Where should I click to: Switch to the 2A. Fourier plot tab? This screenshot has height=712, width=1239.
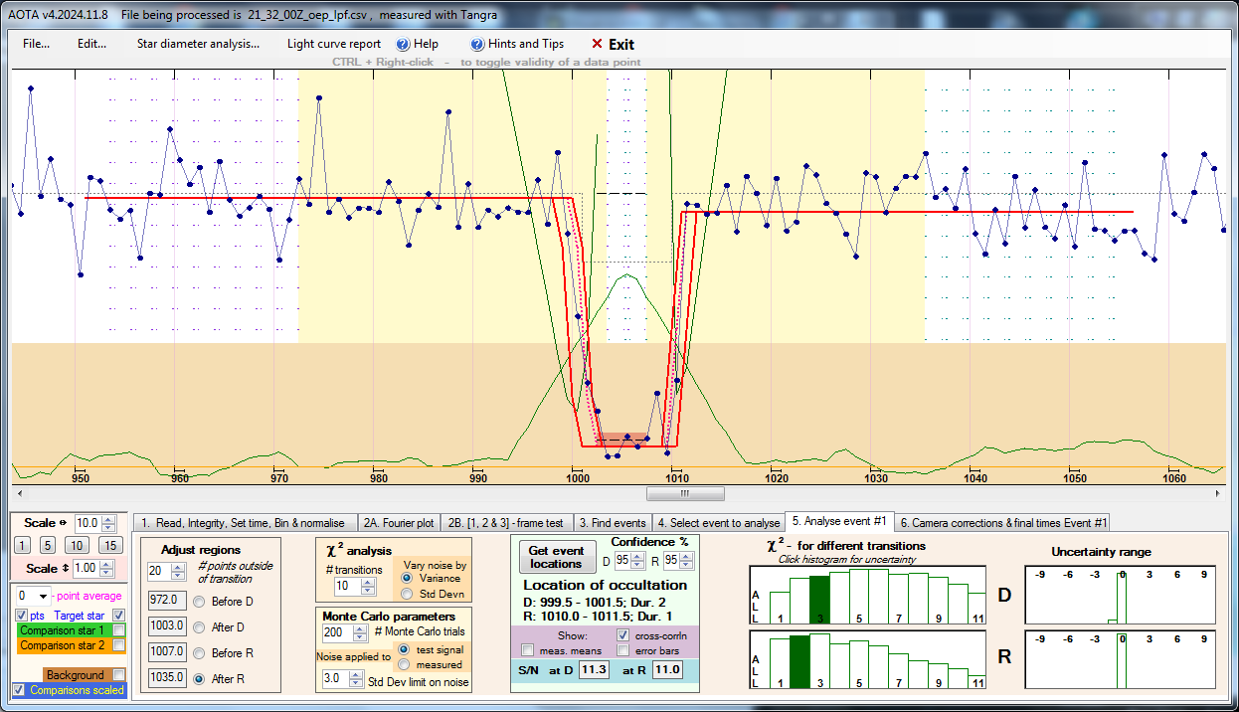point(398,522)
